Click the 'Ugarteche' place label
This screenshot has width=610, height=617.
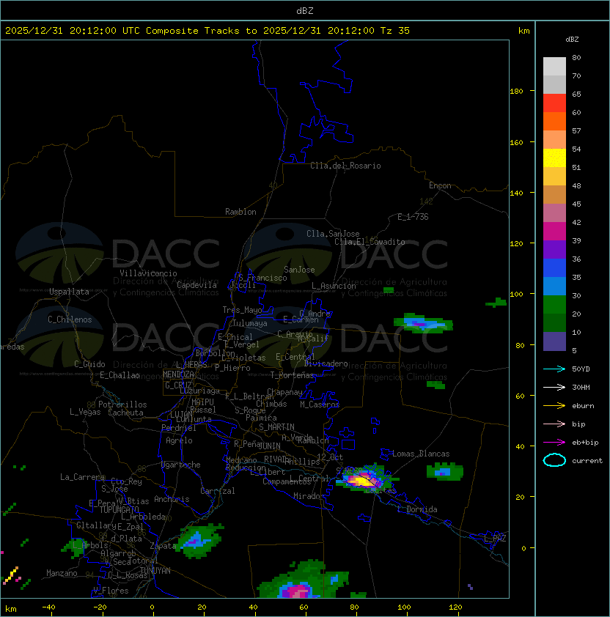pos(181,465)
